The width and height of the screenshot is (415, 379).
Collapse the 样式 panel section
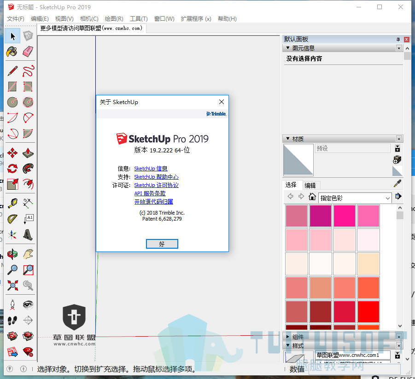(288, 345)
